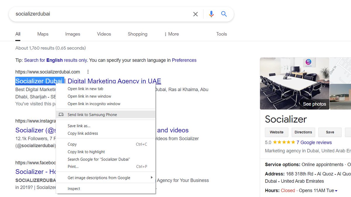Click the Service options label

tap(283, 165)
